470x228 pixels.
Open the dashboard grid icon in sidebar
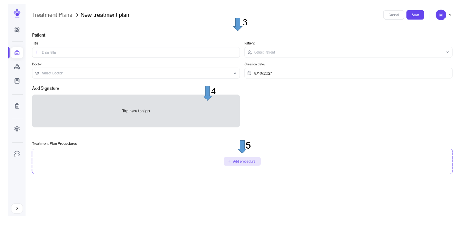point(17,30)
